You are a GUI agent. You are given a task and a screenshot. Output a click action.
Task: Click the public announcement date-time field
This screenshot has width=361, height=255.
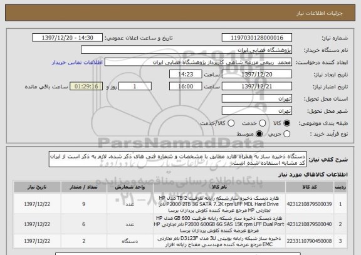point(68,38)
